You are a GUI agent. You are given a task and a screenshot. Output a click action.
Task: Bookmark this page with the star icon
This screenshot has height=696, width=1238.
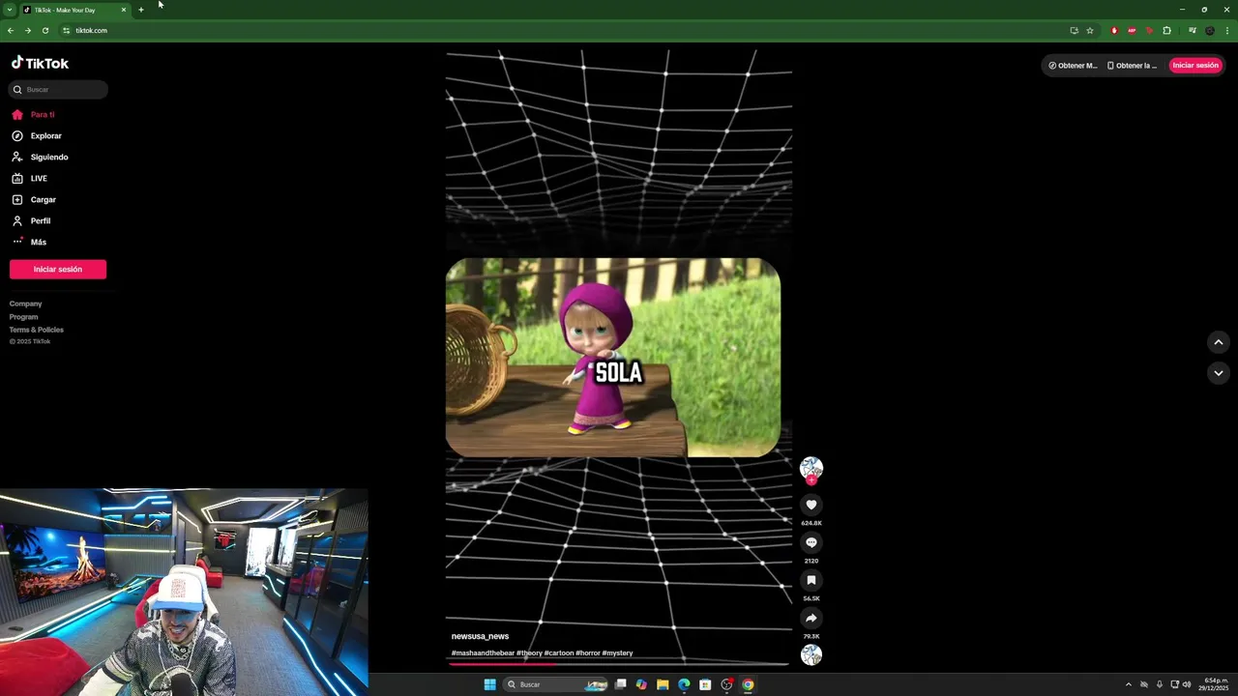tap(1090, 30)
